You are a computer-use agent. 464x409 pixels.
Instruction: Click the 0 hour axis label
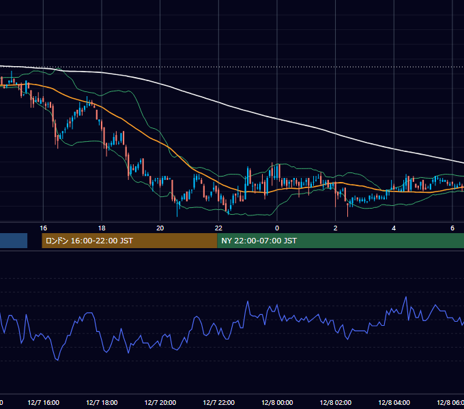point(277,228)
